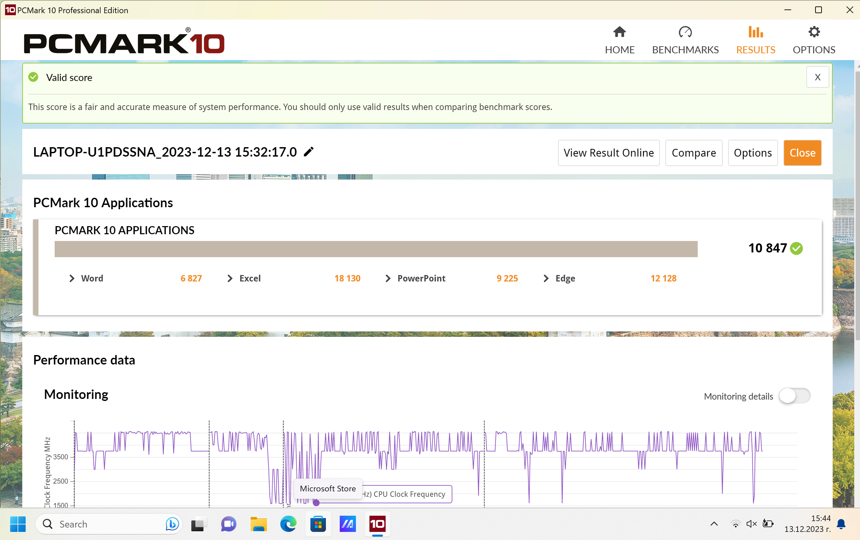Click the PCMark 10 title bar icon
The width and height of the screenshot is (860, 540).
pyautogui.click(x=10, y=10)
